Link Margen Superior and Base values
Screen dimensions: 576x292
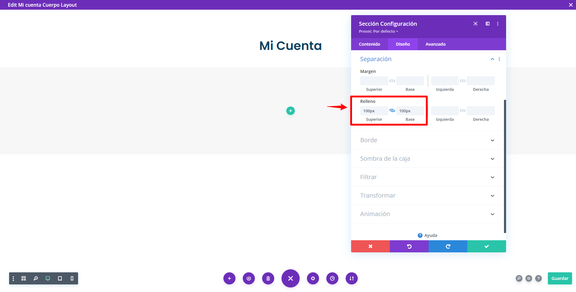coord(392,81)
